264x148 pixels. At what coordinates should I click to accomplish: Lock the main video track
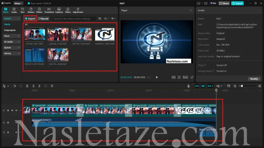coord(8,110)
